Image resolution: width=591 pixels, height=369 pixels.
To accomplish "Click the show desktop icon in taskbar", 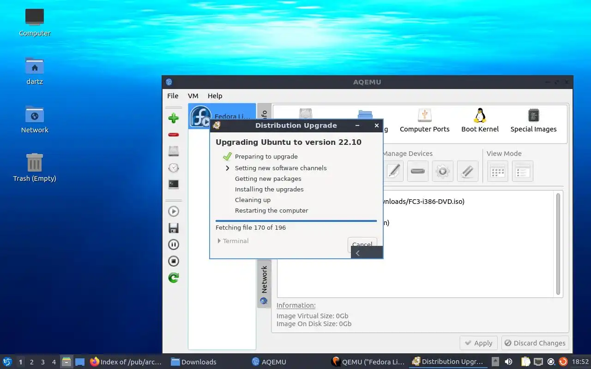I will point(80,362).
